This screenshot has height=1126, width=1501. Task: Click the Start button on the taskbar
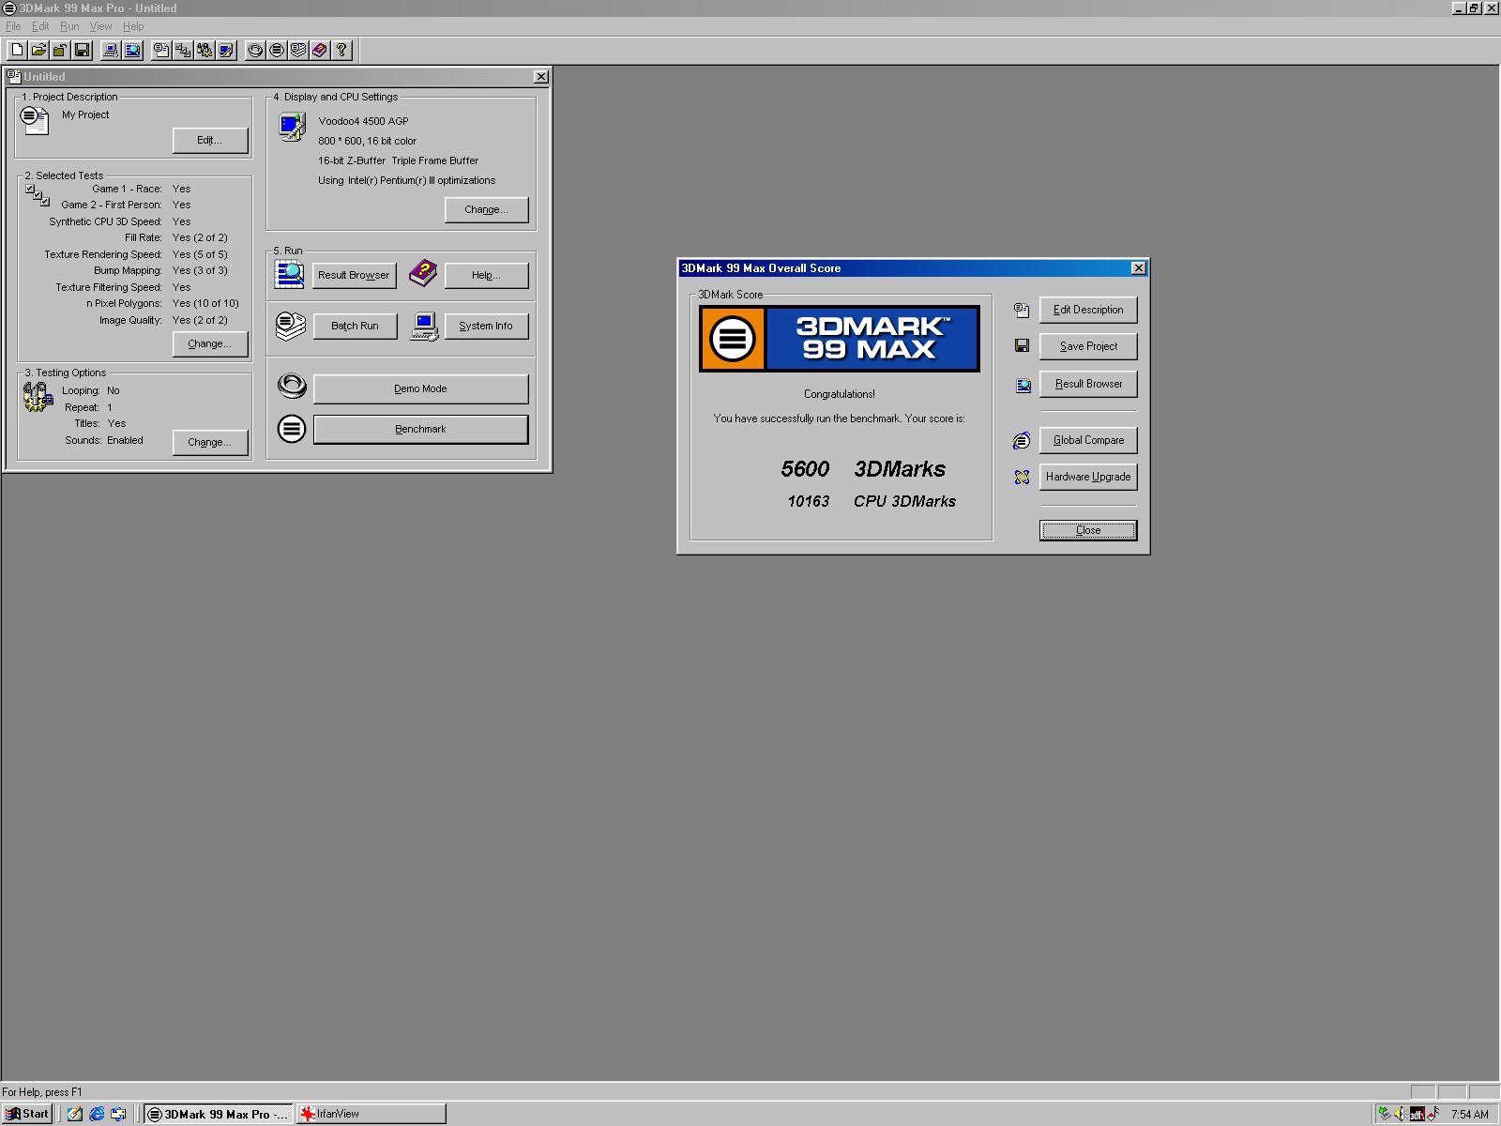26,1114
